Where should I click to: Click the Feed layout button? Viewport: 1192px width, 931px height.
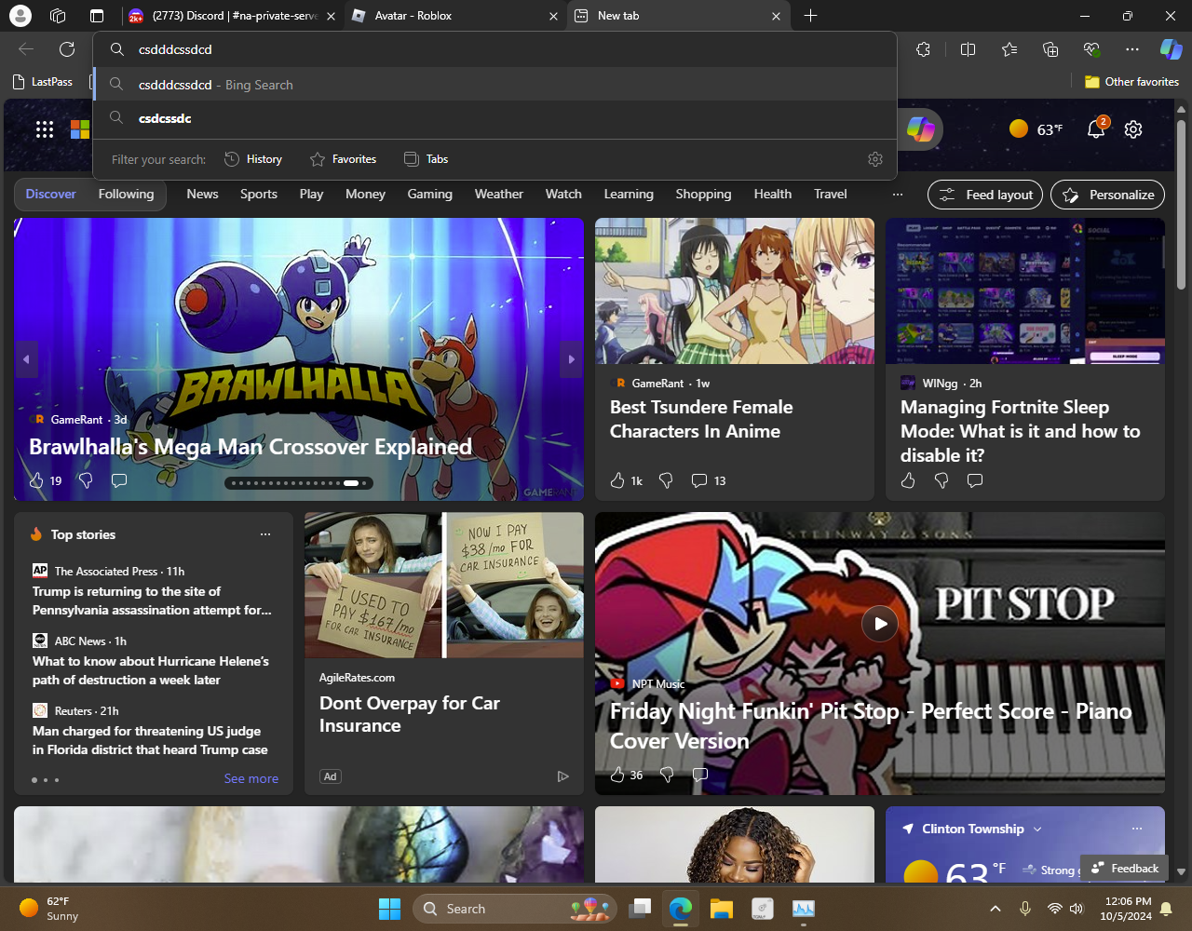pos(985,195)
